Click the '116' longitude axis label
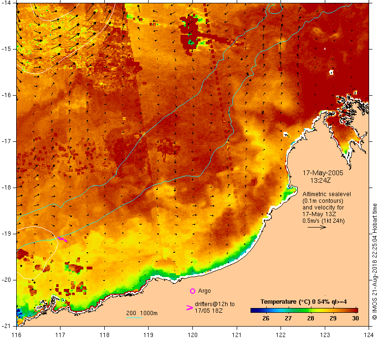Viewport: 381px width, 338px height. [x=16, y=335]
